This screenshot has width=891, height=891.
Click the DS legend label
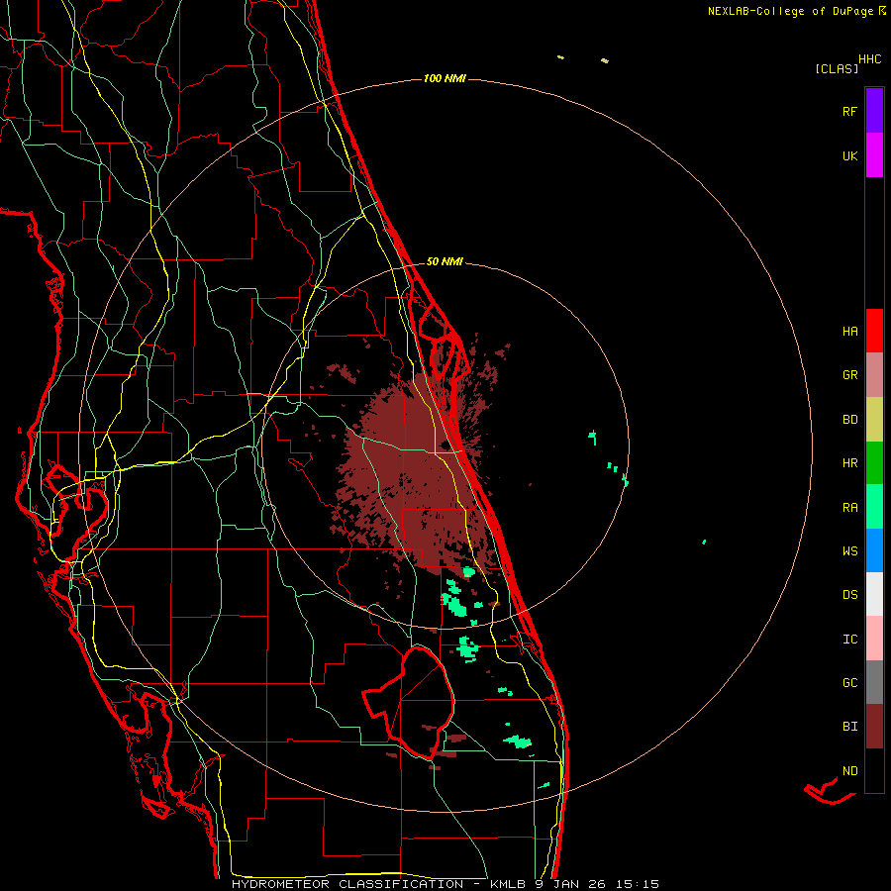click(x=849, y=595)
